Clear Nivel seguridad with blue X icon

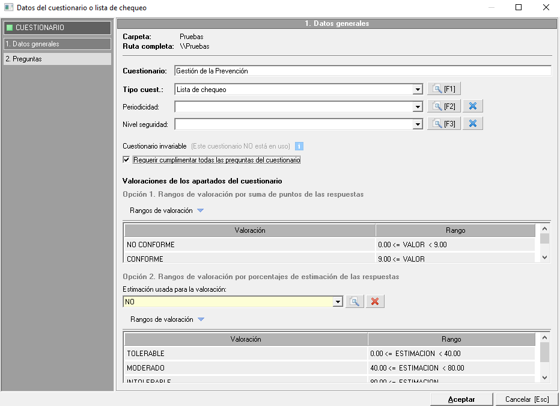tap(473, 124)
